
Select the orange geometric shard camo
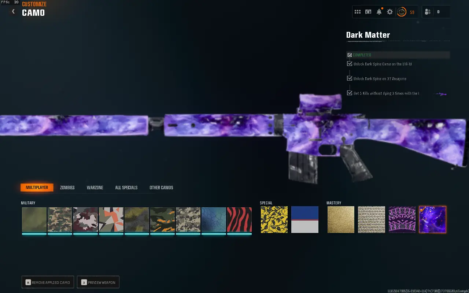tap(111, 220)
